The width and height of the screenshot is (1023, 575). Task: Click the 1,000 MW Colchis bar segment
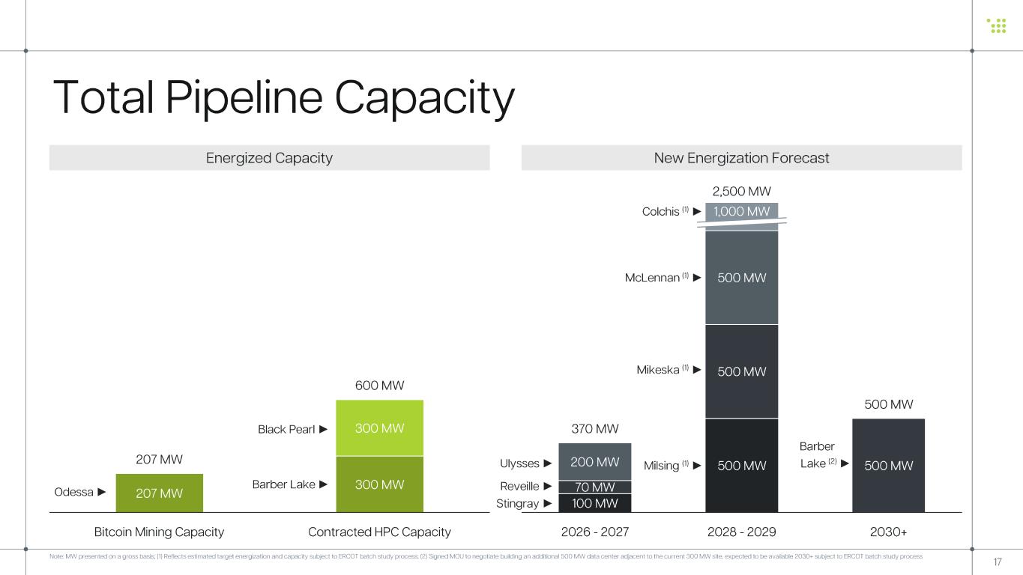click(741, 211)
